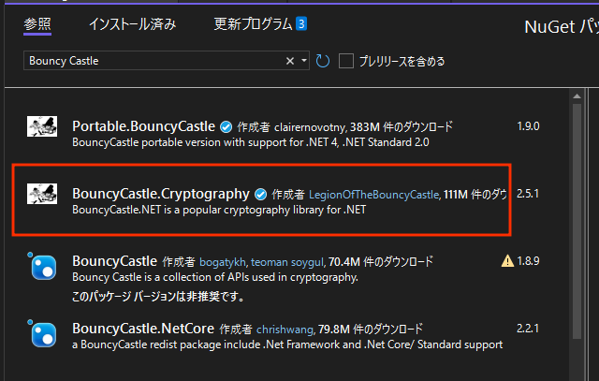Open the 更新プログラム tab
599x381 pixels.
pyautogui.click(x=253, y=24)
